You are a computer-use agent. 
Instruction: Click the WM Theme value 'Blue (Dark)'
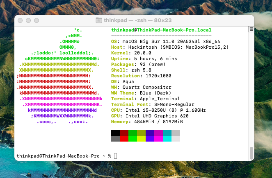pos(155,93)
